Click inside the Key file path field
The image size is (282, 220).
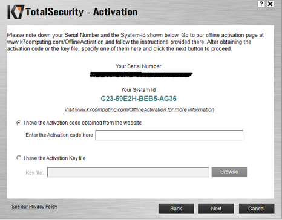128,172
